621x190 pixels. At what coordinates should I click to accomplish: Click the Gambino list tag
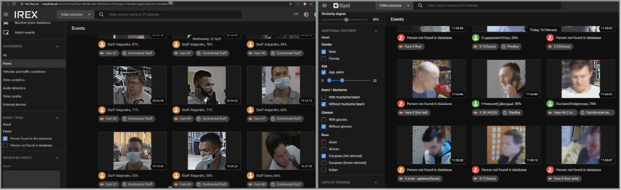pos(597,113)
